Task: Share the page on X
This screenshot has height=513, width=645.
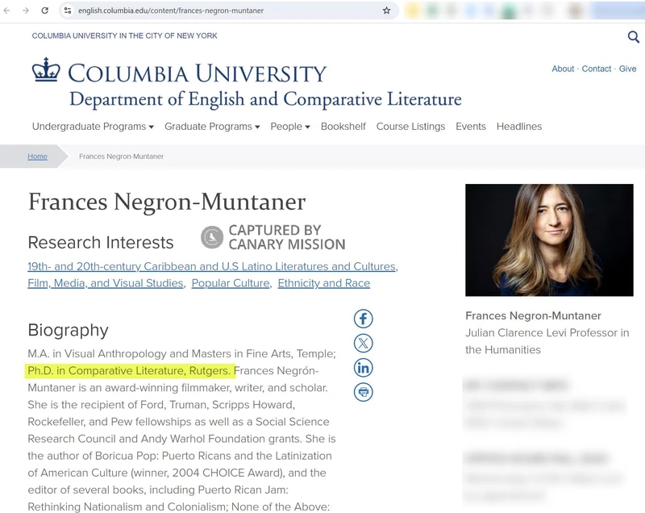Action: pos(364,342)
